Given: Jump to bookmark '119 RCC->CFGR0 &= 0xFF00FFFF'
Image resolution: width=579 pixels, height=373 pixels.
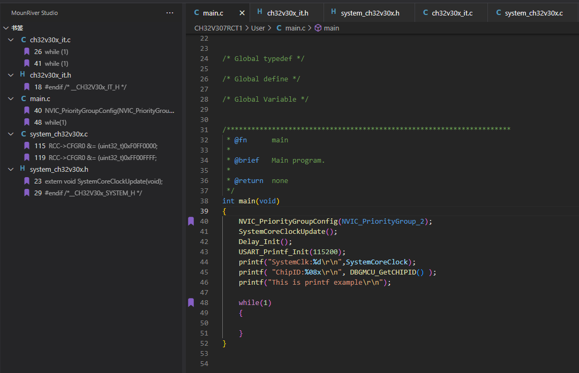Looking at the screenshot, I should pos(91,158).
